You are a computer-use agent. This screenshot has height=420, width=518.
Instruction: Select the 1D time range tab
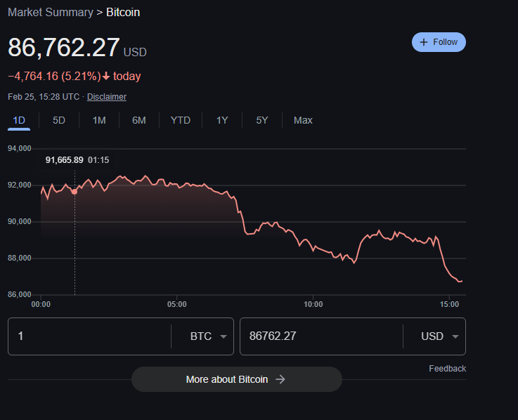[19, 120]
